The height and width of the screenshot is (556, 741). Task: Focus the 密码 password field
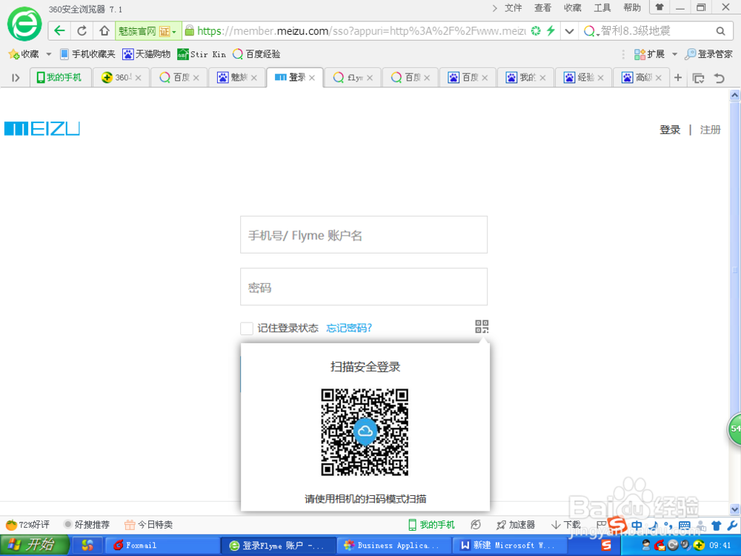click(x=363, y=287)
